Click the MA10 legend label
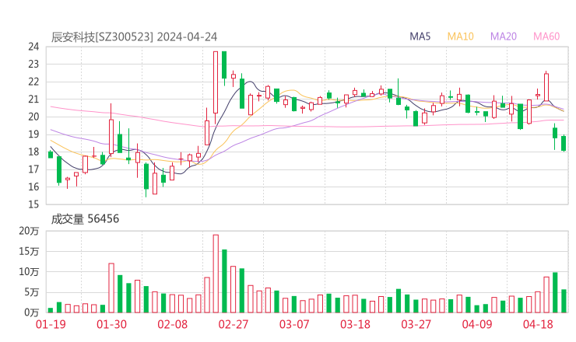This screenshot has height=342, width=576. pos(460,37)
